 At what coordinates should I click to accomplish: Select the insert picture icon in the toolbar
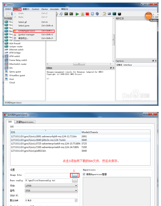click(109, 14)
